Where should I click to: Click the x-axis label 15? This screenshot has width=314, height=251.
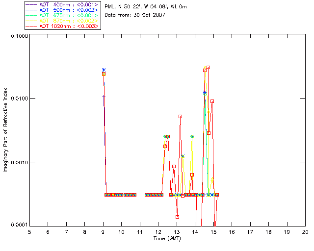213,232
